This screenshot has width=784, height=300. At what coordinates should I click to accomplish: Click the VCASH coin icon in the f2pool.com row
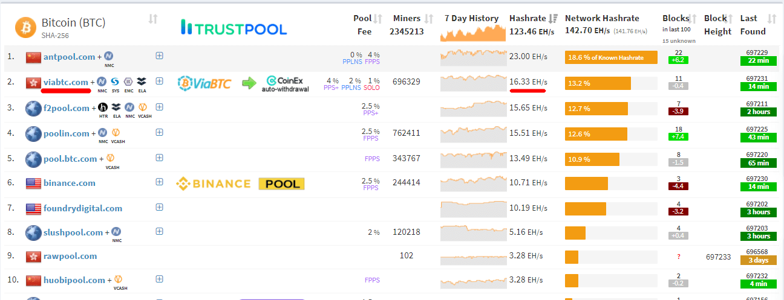[x=144, y=108]
